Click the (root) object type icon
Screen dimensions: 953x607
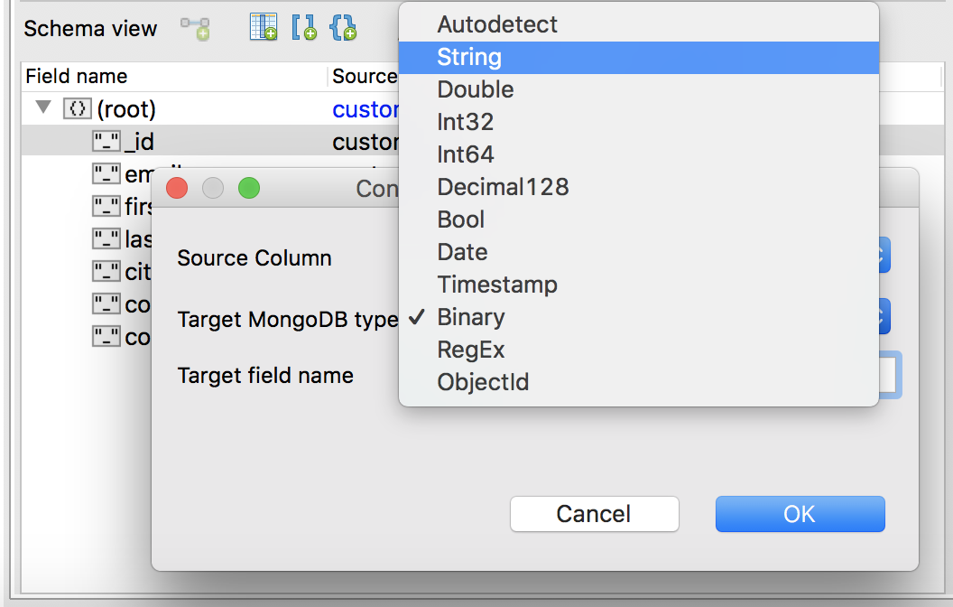click(78, 109)
